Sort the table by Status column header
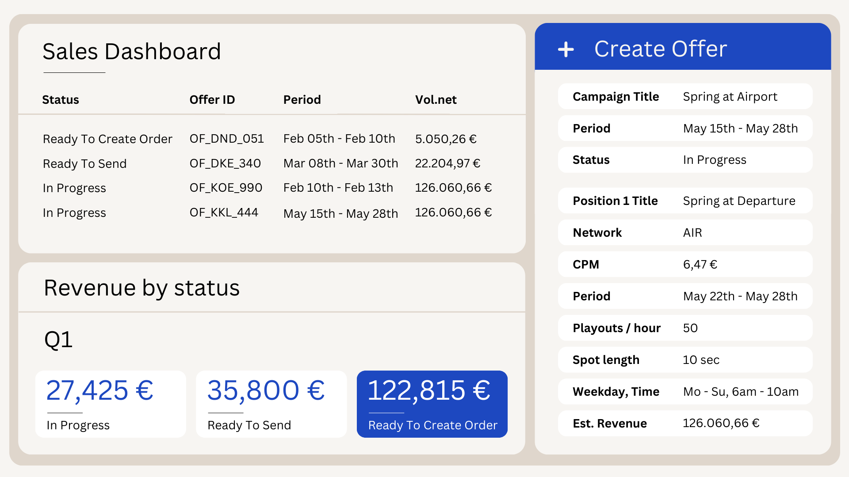Image resolution: width=849 pixels, height=477 pixels. pyautogui.click(x=61, y=100)
